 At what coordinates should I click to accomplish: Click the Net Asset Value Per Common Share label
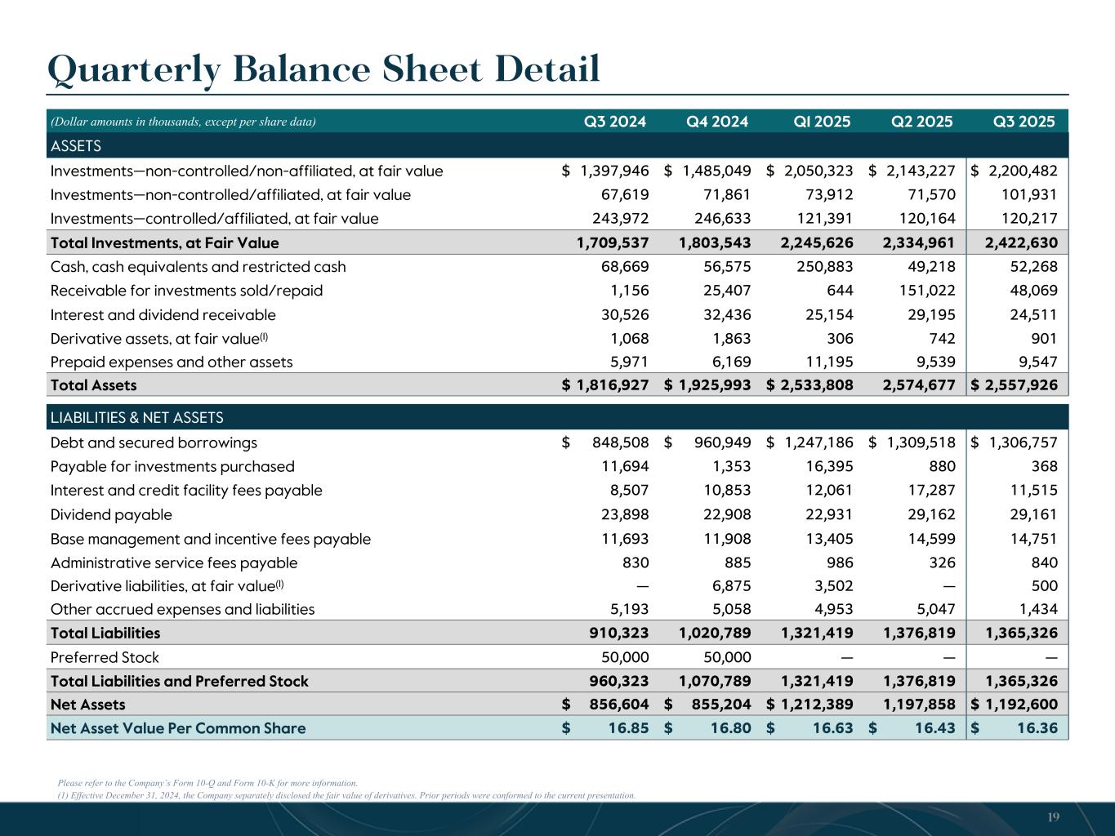pyautogui.click(x=178, y=728)
